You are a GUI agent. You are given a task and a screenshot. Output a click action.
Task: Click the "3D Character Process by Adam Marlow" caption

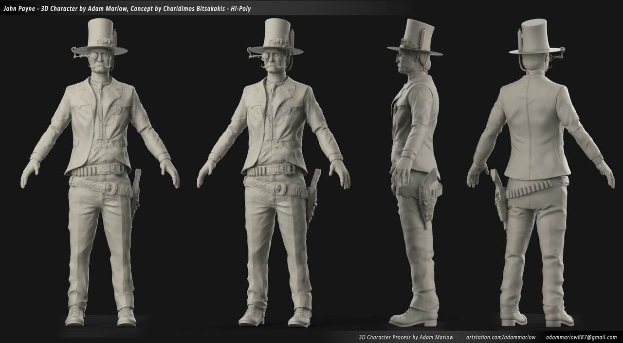[405, 337]
